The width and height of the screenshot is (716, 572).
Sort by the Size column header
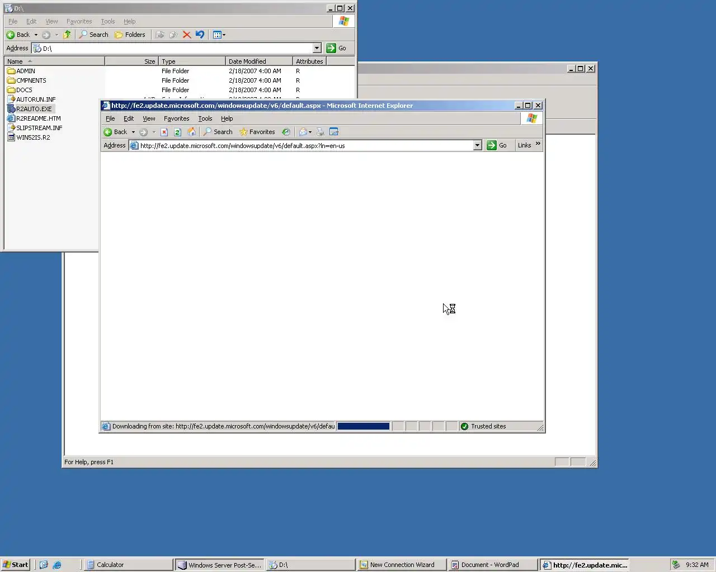click(x=131, y=61)
